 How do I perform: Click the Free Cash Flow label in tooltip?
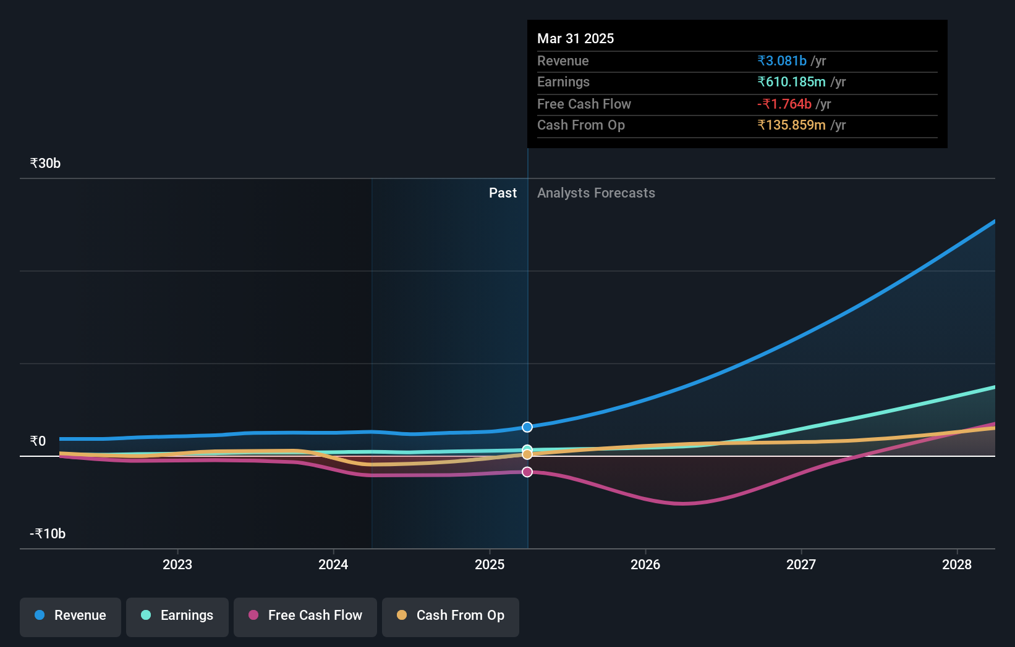[x=584, y=104]
